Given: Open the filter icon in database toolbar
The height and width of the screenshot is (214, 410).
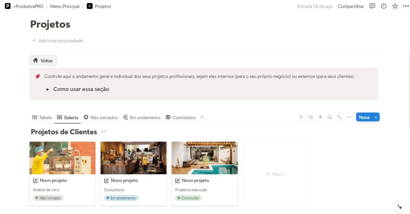Looking at the screenshot, I should [301, 117].
